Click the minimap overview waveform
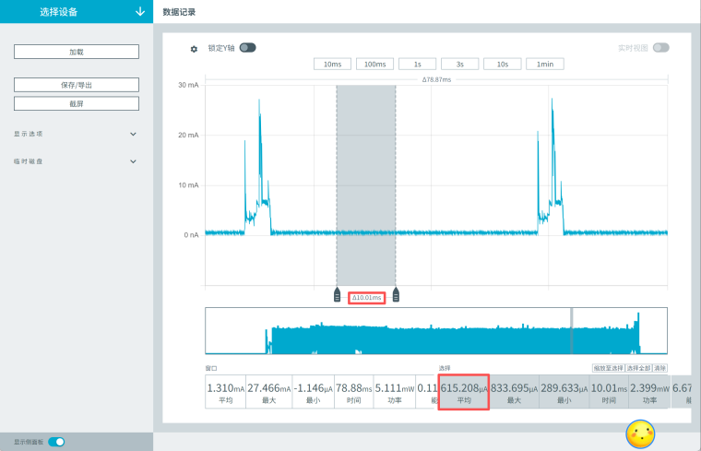The width and height of the screenshot is (701, 451). click(x=436, y=331)
